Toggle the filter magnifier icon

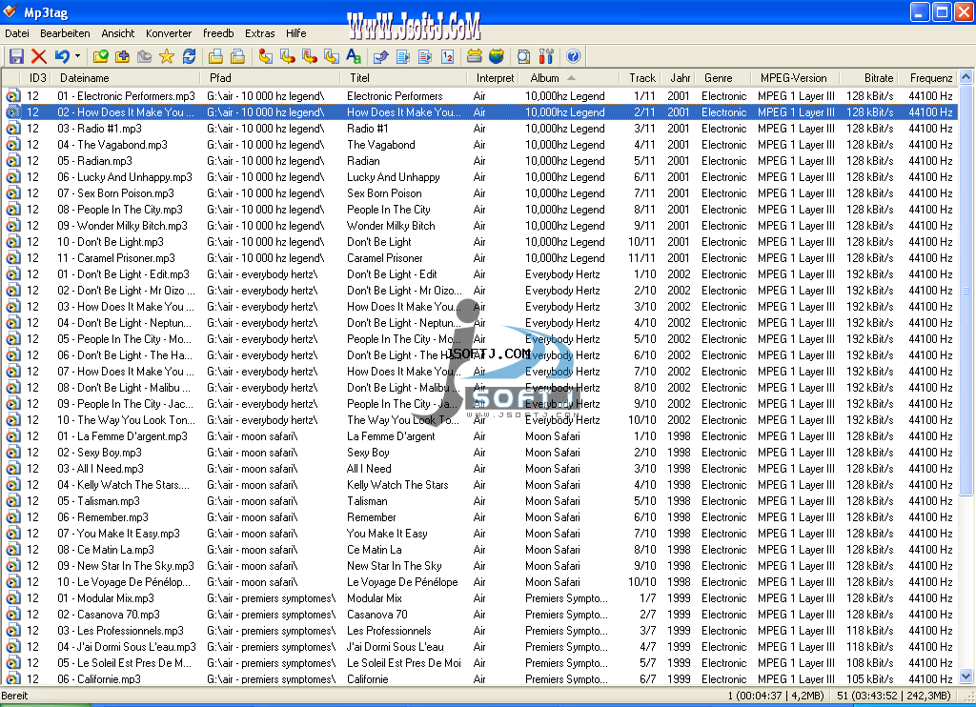coord(523,56)
